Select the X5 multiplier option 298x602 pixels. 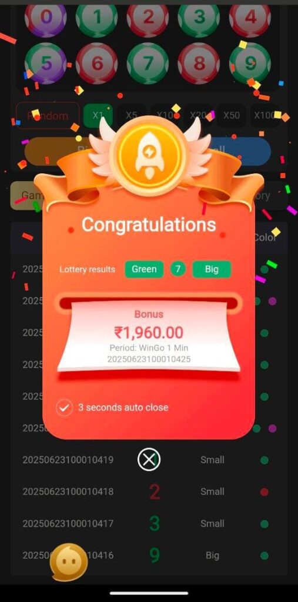pyautogui.click(x=131, y=115)
